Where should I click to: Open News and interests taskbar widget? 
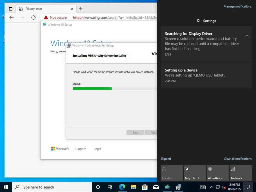click(202, 187)
